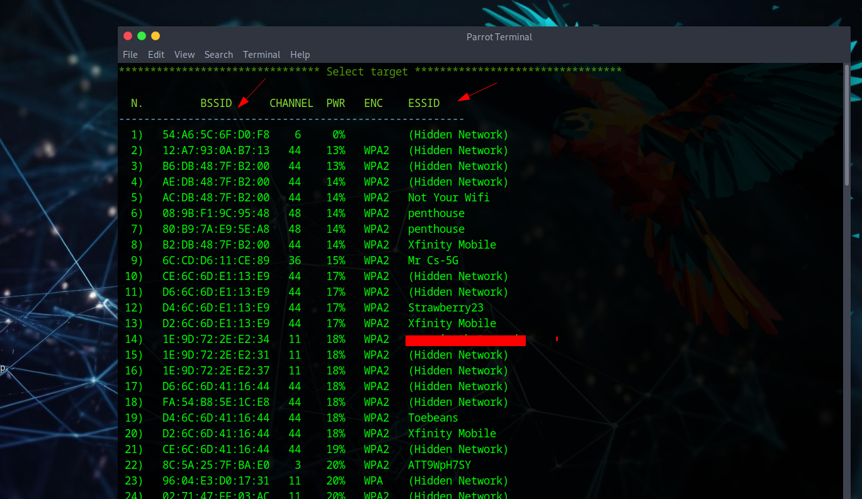Open the File menu

point(130,55)
